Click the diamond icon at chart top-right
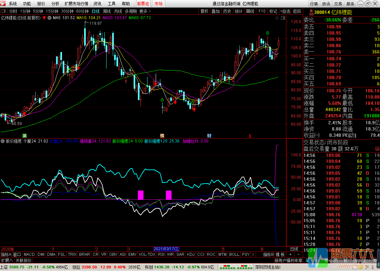 (x=277, y=18)
